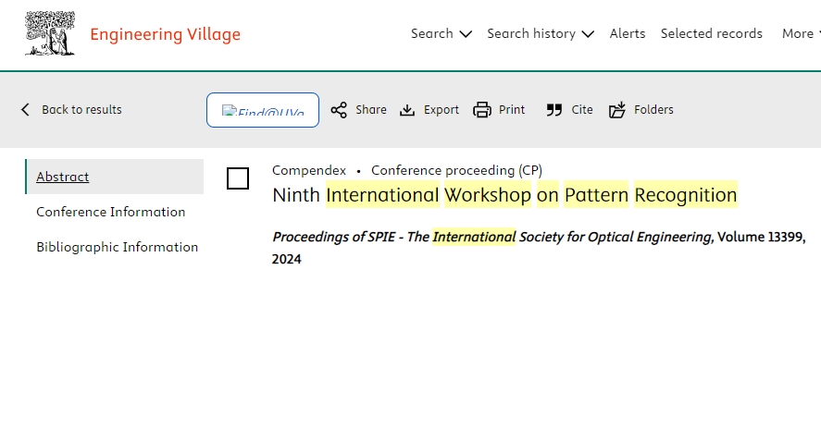Click the Folders icon
The image size is (821, 429).
pyautogui.click(x=617, y=110)
